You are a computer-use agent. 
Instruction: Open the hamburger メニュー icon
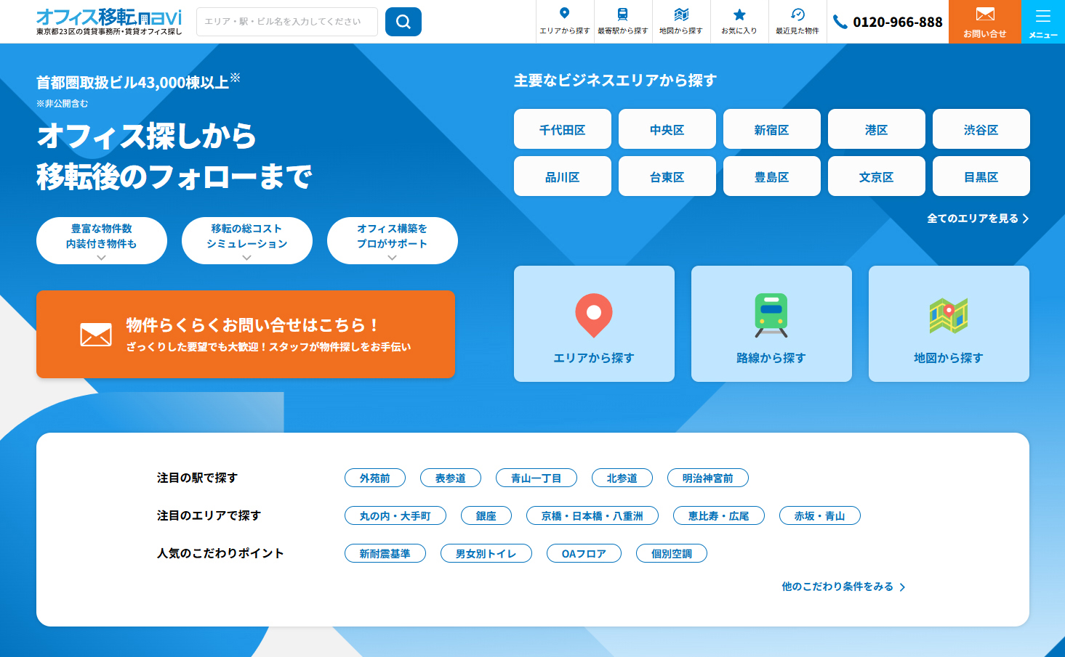(1043, 16)
